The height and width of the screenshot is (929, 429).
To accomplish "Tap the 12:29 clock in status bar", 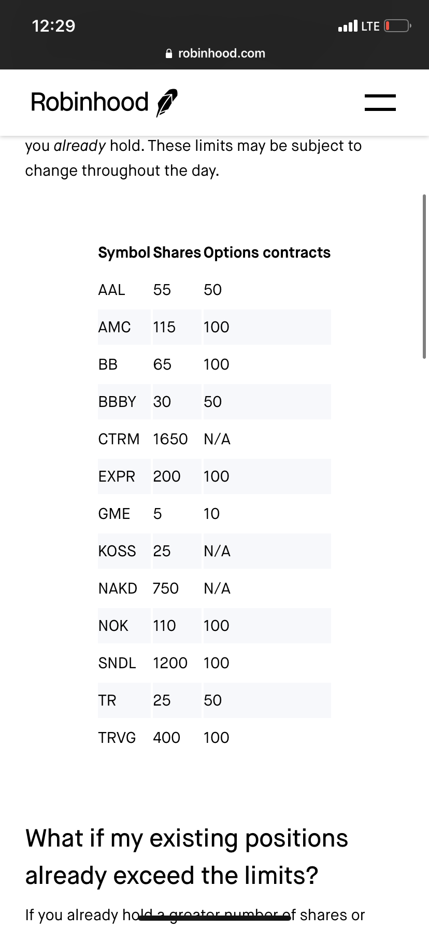I will (53, 26).
